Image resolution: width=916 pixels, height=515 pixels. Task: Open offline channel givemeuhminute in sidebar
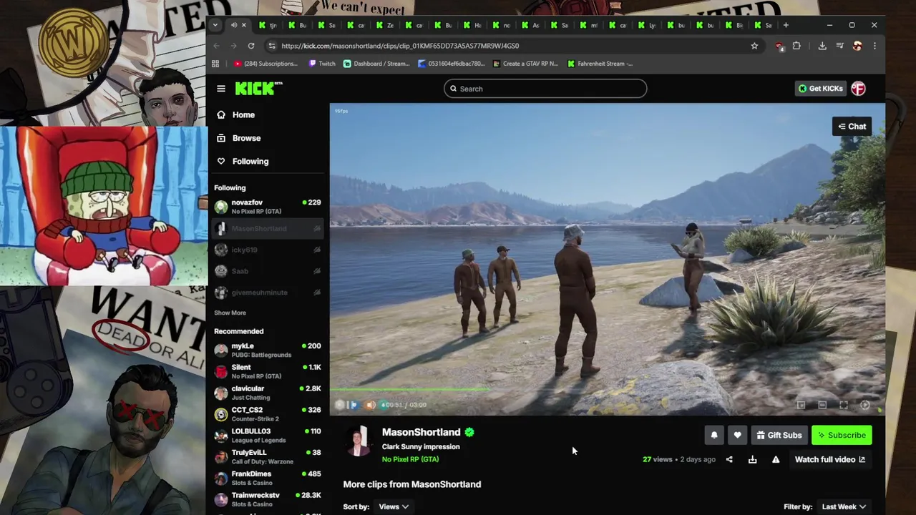pos(268,293)
